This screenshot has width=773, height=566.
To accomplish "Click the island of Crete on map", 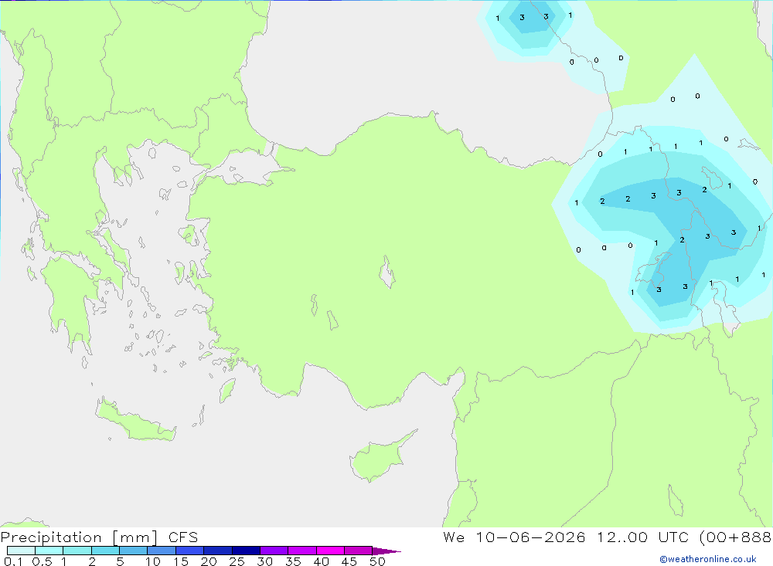I will pos(135,422).
